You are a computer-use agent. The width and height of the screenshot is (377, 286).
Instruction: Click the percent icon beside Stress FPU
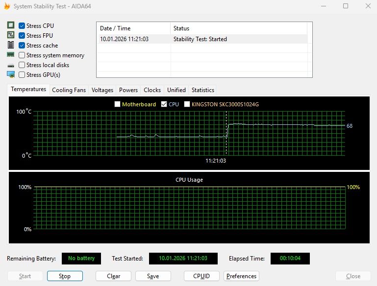point(11,35)
